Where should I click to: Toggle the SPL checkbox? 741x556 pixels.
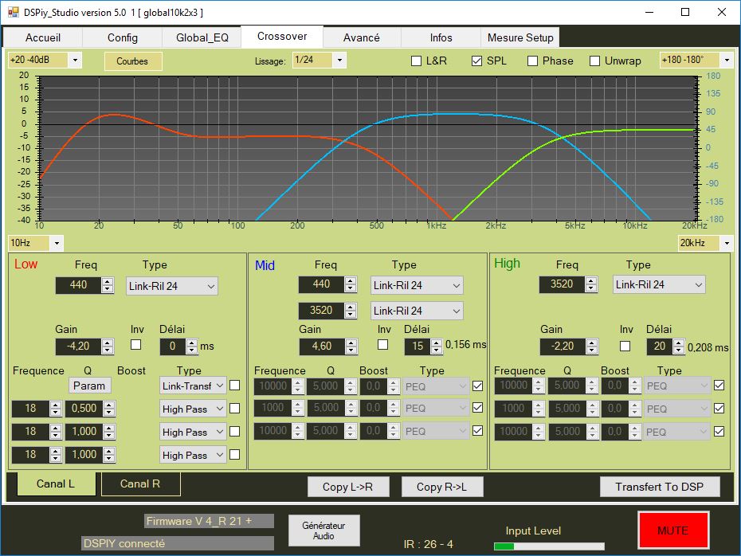pyautogui.click(x=477, y=61)
